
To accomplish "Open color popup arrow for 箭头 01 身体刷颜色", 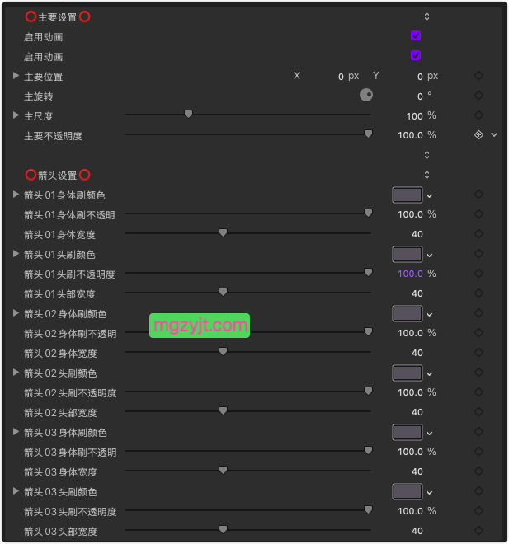I will pos(430,196).
